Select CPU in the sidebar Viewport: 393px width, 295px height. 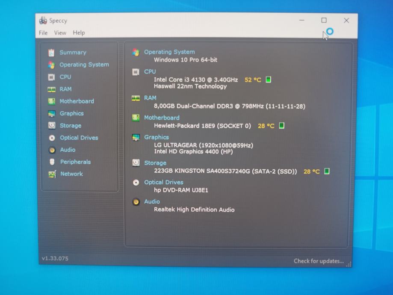65,77
